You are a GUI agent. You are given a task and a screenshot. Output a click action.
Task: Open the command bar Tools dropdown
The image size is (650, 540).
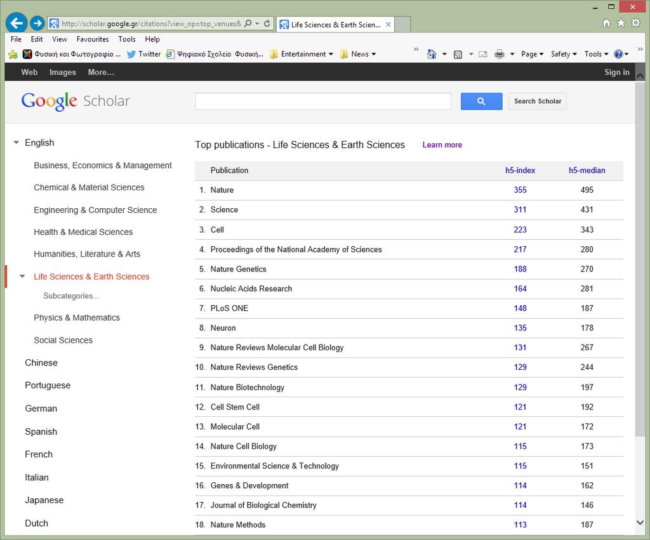coord(596,54)
